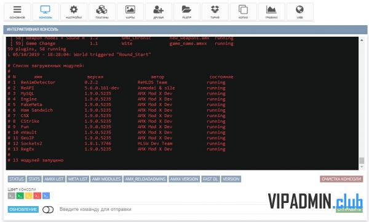Click the Game Change plugin row
Viewport: 369px width, 222px height.
(x=122, y=44)
